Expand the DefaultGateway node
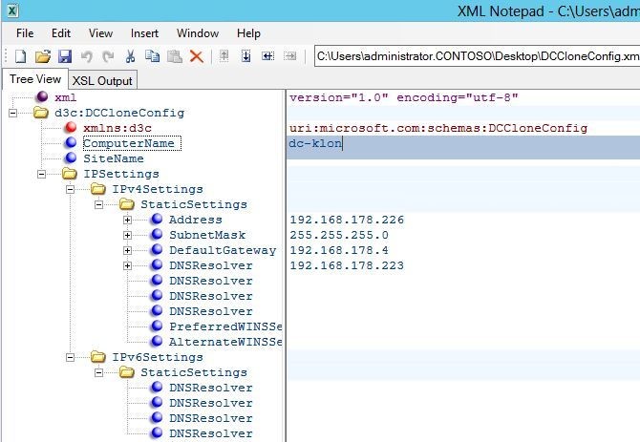Viewport: 640px width, 442px height. tap(127, 250)
